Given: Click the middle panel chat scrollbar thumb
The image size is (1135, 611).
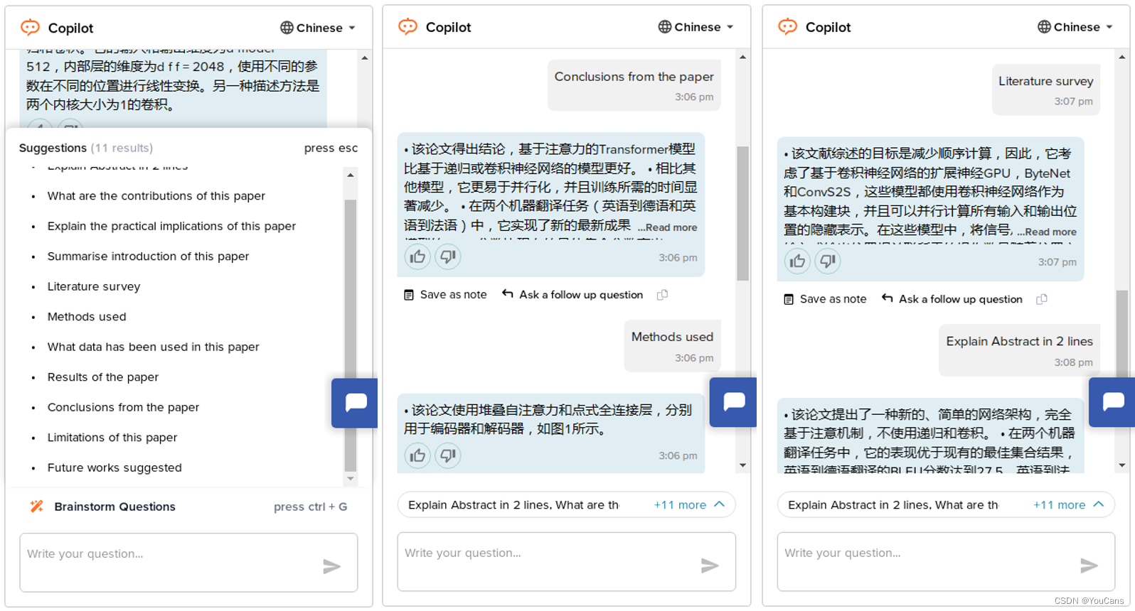Looking at the screenshot, I should (742, 213).
